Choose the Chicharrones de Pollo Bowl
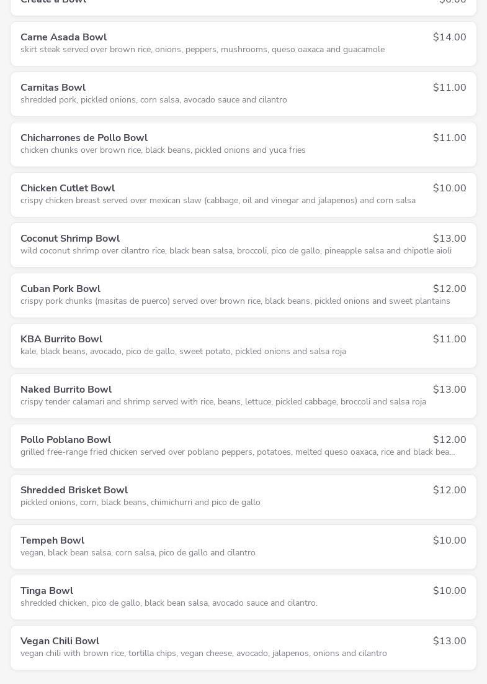 84,138
